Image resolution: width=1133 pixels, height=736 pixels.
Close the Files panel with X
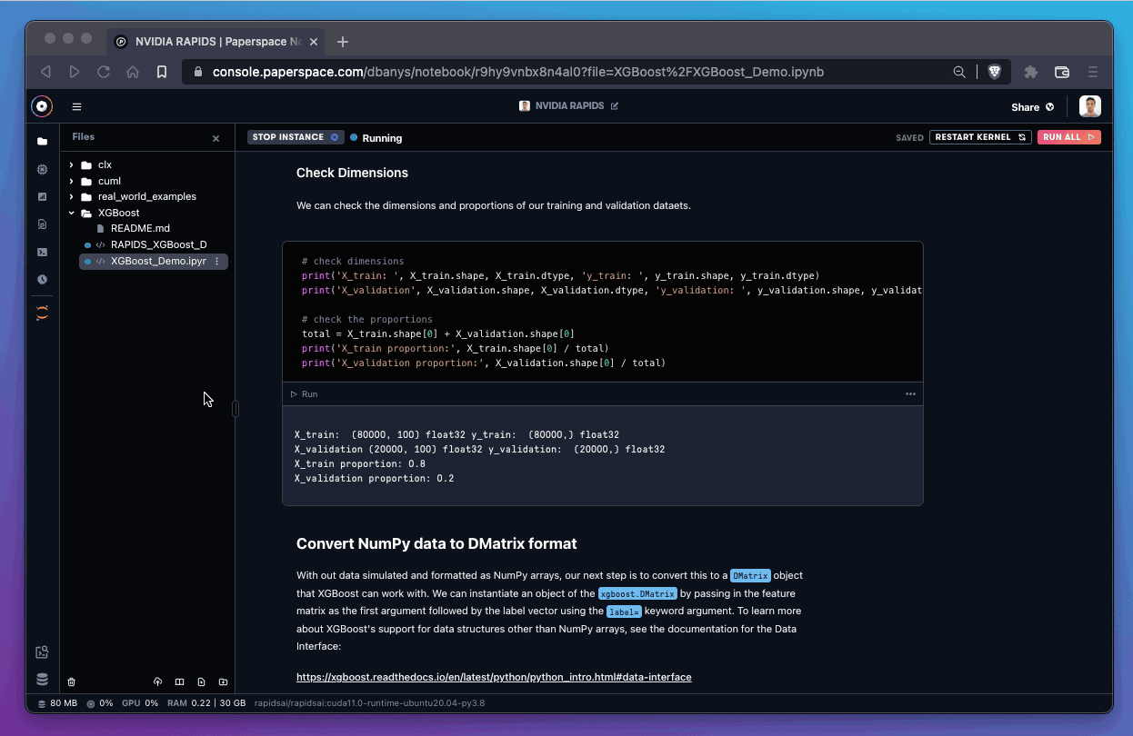click(216, 138)
